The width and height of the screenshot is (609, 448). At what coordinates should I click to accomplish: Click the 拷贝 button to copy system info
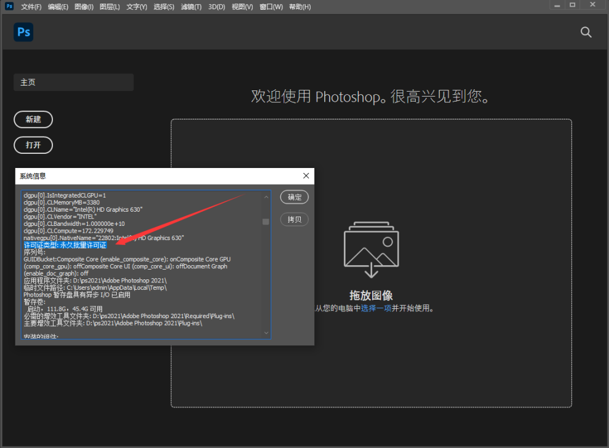(294, 219)
